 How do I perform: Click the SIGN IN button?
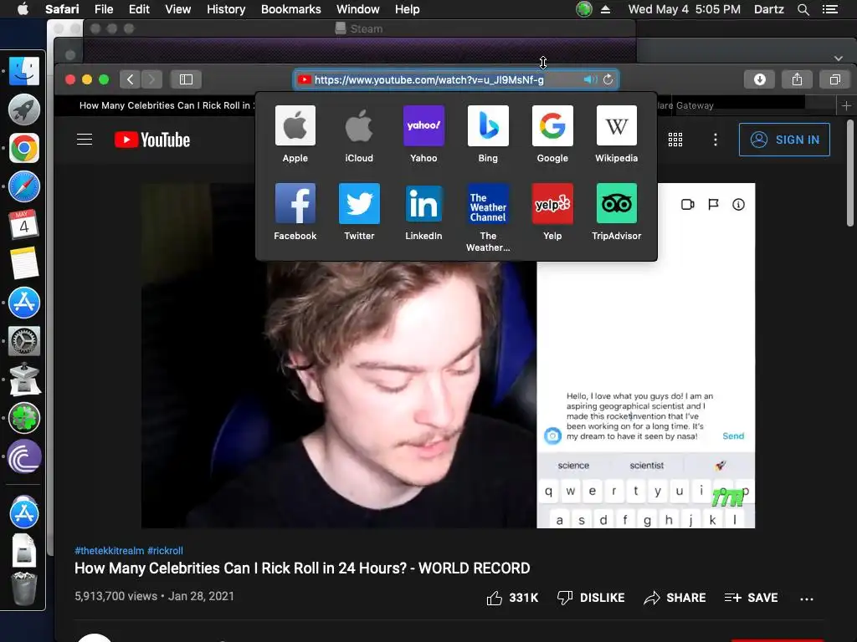click(784, 140)
